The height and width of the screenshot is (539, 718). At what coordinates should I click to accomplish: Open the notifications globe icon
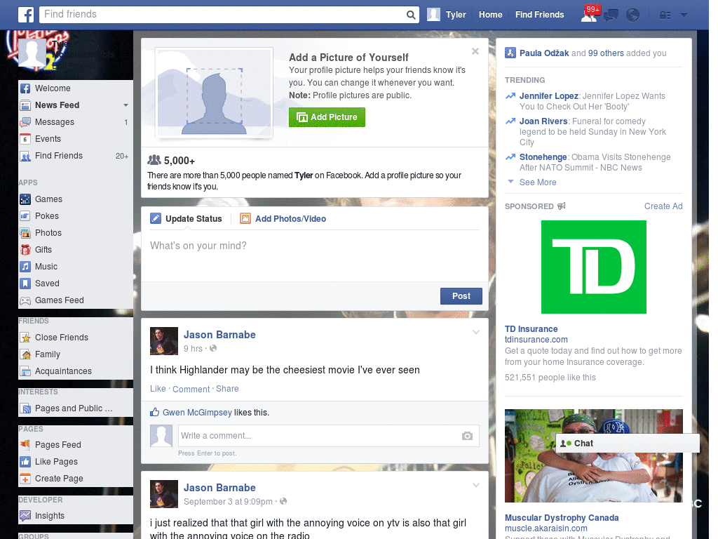coord(633,15)
